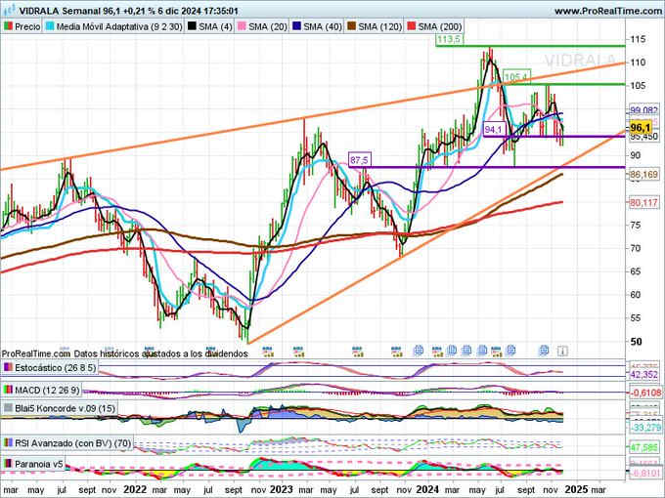Click the 86,169 SMA 120 value
Screen dimensions: 665x498
(x=644, y=174)
